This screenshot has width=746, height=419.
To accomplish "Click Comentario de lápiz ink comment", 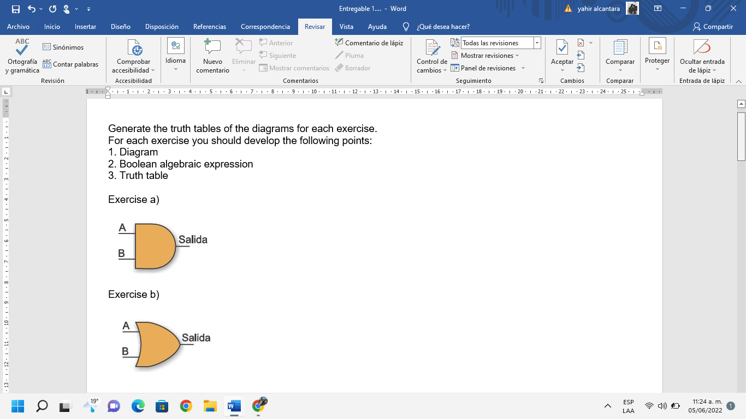I will (369, 43).
